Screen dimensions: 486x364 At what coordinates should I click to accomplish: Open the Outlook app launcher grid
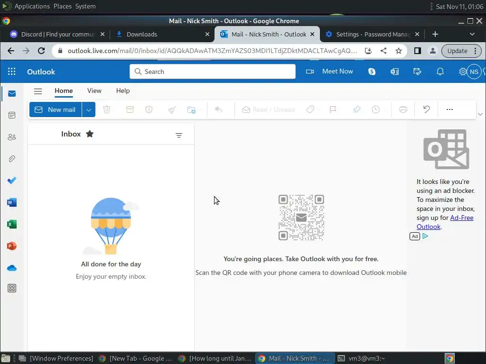(x=11, y=72)
